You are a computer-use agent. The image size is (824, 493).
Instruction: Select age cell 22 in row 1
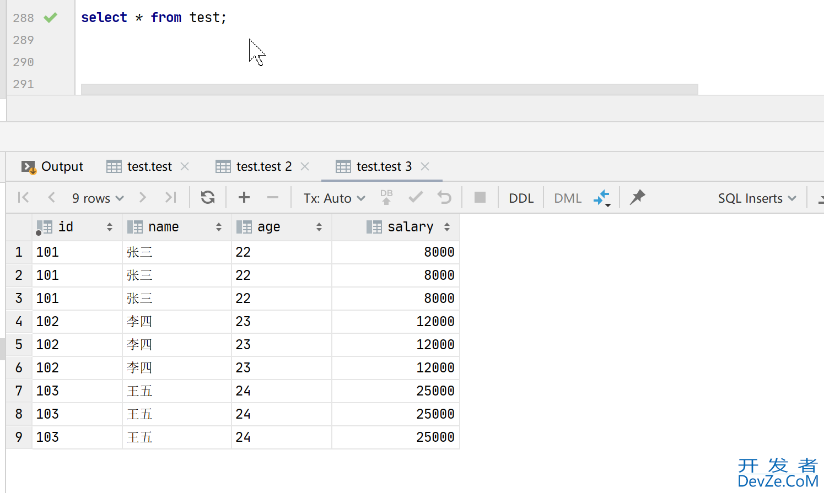point(282,252)
